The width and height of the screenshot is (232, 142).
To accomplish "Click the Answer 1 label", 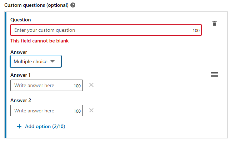I will [20, 75].
